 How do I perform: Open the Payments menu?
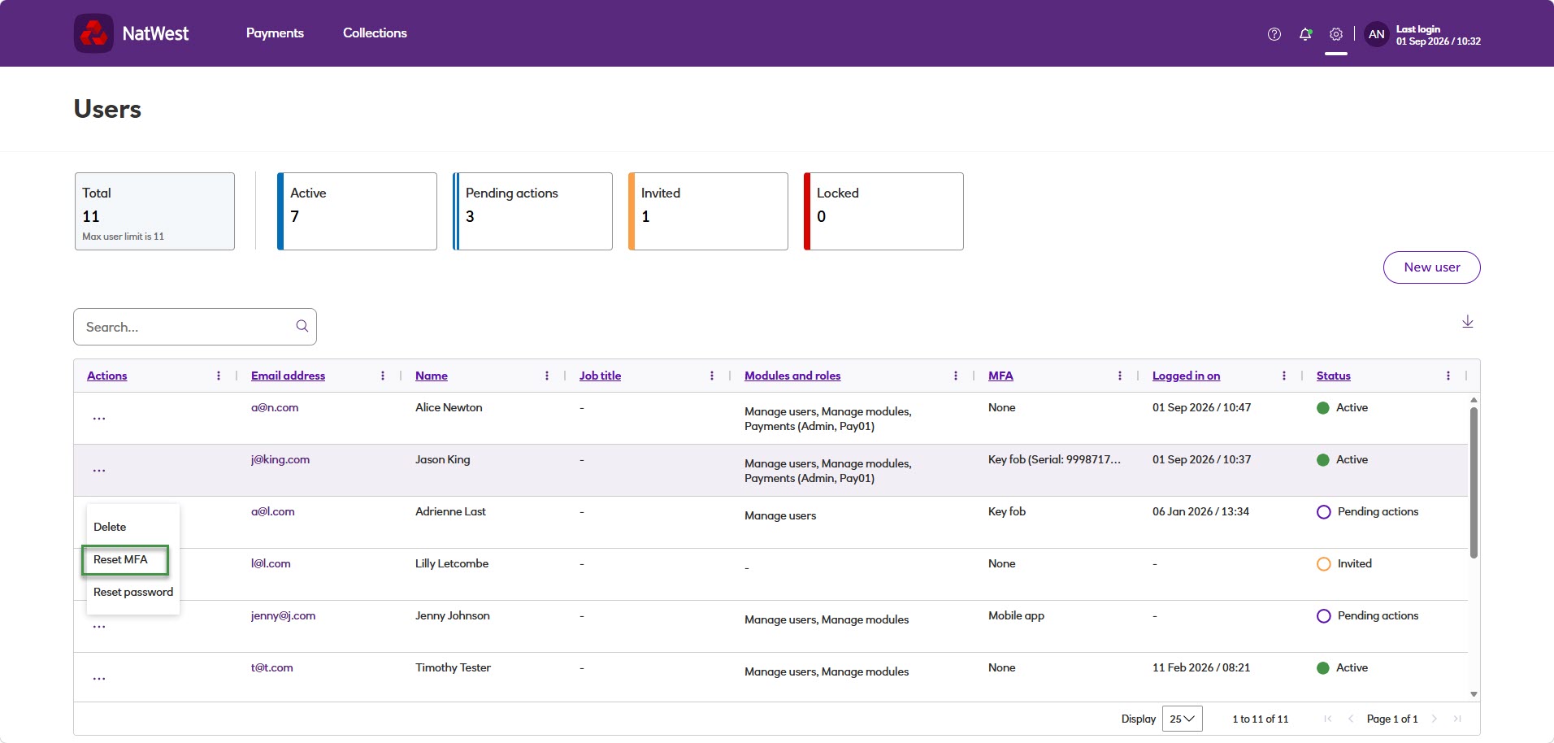coord(275,33)
